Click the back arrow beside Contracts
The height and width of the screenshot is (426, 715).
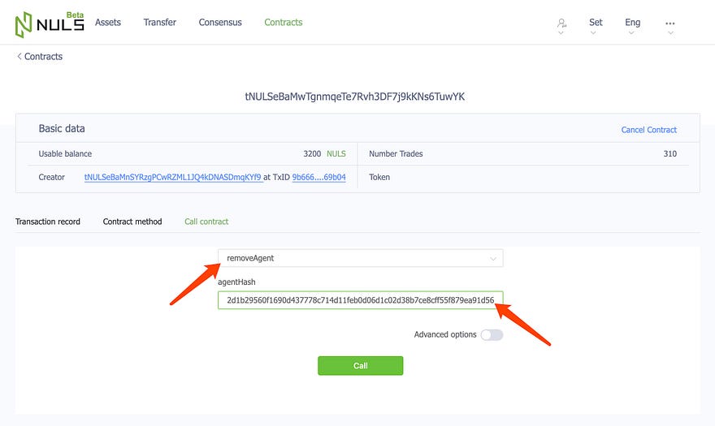pyautogui.click(x=19, y=57)
